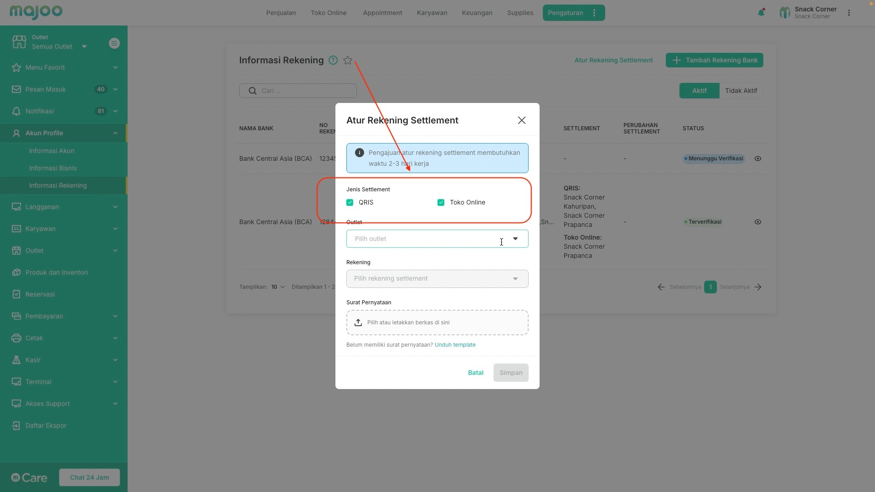Click the notification bell icon
Screen dimensions: 875x492
pos(761,13)
